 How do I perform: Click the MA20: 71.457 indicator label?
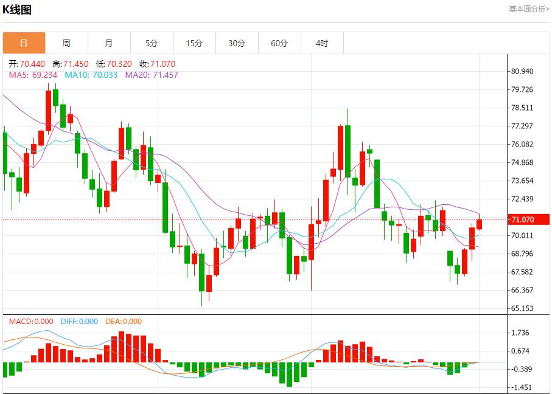click(152, 75)
